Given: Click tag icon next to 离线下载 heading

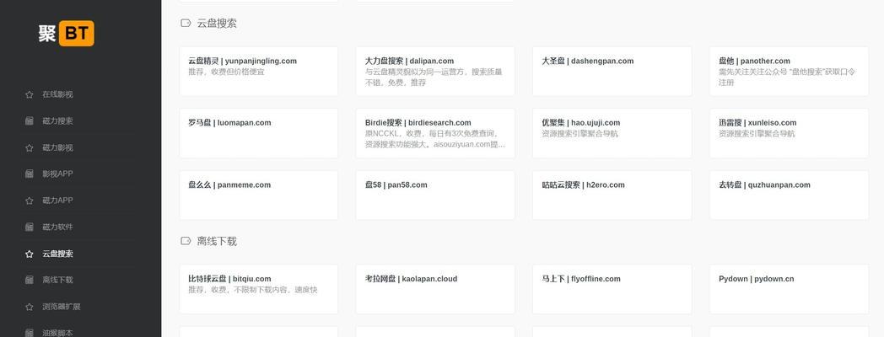Looking at the screenshot, I should pos(186,241).
